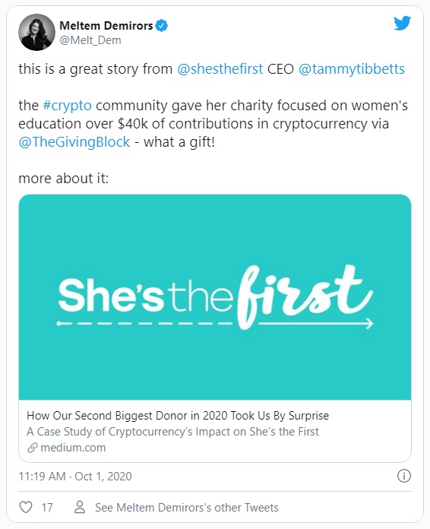Open the @shesthefirst mention
Image resolution: width=430 pixels, height=529 pixels.
220,69
